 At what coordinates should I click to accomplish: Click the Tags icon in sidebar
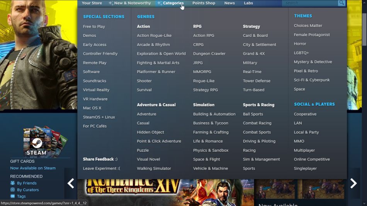click(13, 196)
